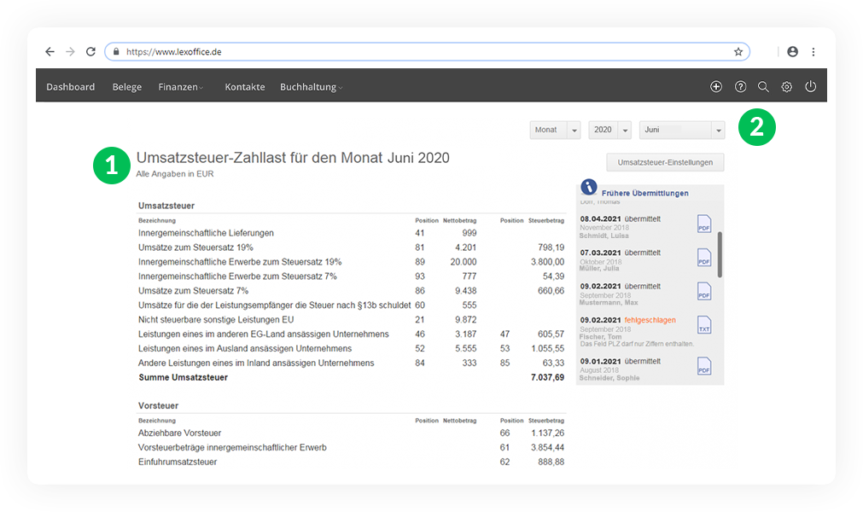Viewport: 863px width, 512px height.
Task: Bookmark this page with the star icon
Action: (x=738, y=52)
